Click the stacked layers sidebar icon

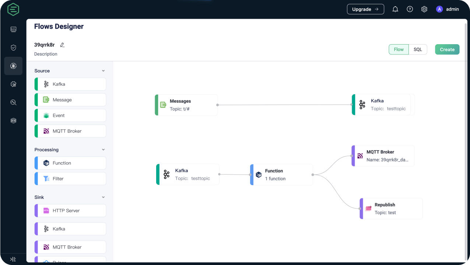click(13, 120)
